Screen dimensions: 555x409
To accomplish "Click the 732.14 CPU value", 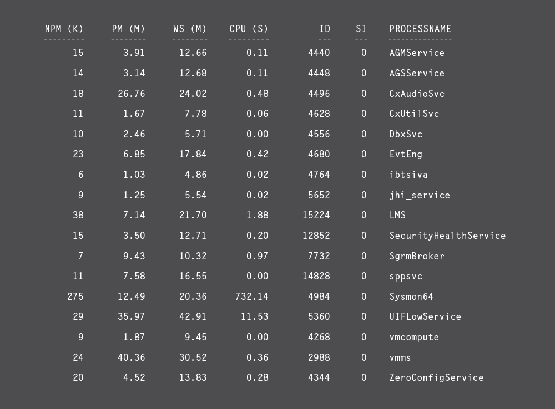I will [x=251, y=296].
